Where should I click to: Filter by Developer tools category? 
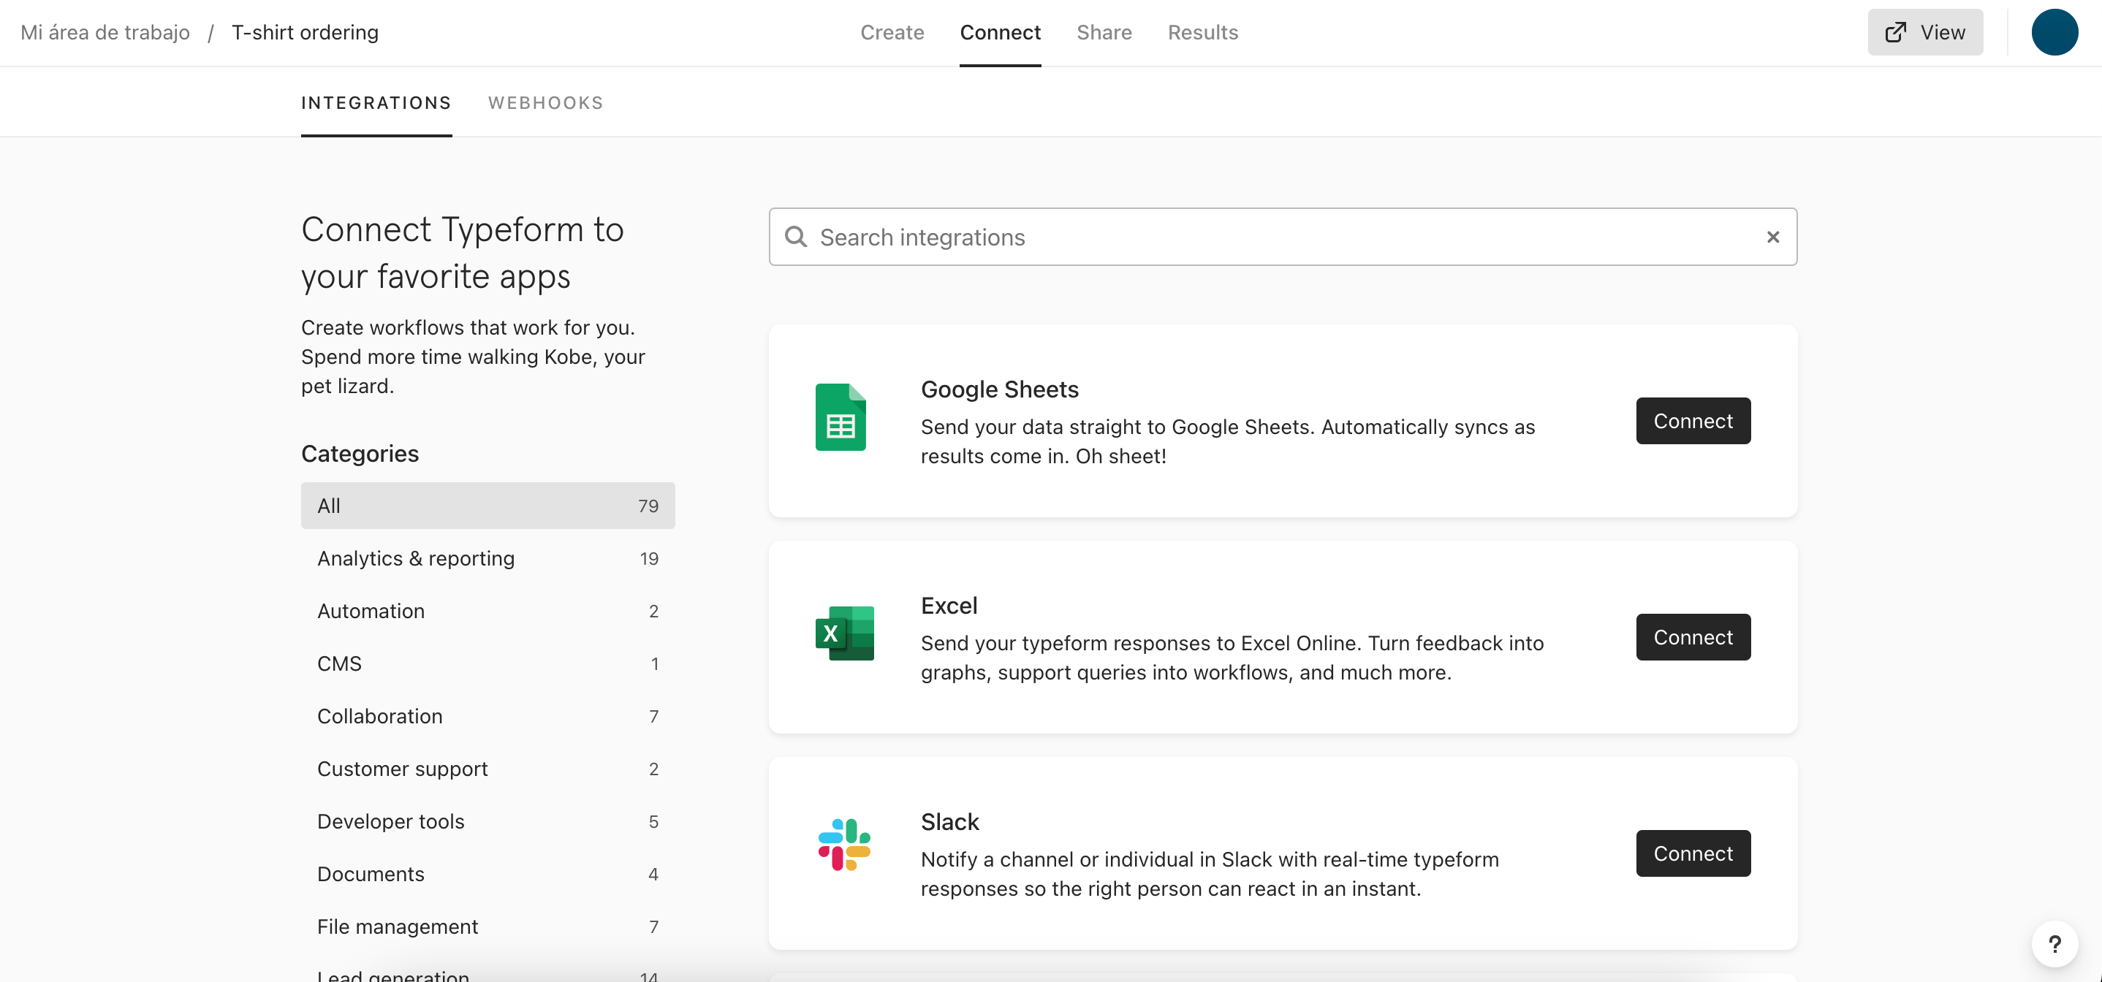point(488,821)
